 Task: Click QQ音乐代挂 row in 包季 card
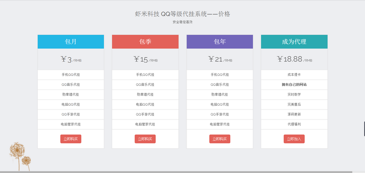point(145,85)
